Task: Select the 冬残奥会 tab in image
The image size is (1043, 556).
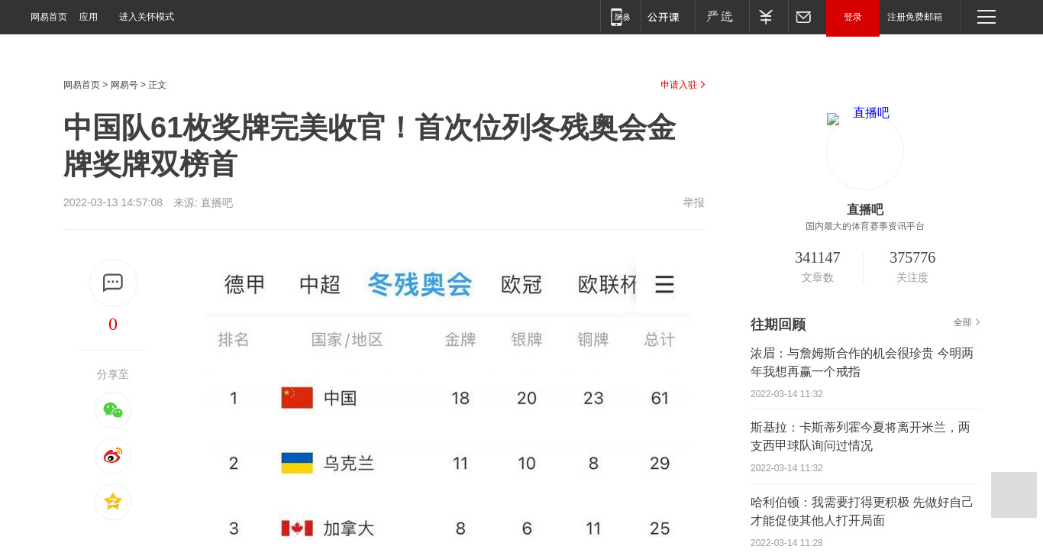Action: (x=420, y=285)
